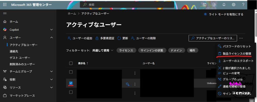Open the settings gear icon
Image resolution: width=257 pixels, height=102 pixels.
(234, 5)
